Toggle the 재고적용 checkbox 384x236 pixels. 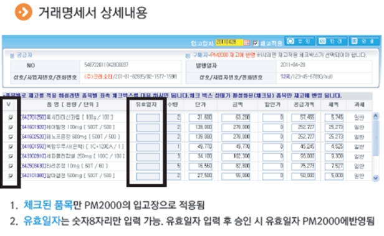[256, 44]
